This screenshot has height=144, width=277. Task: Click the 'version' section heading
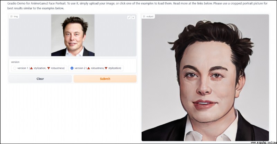coord(15,62)
